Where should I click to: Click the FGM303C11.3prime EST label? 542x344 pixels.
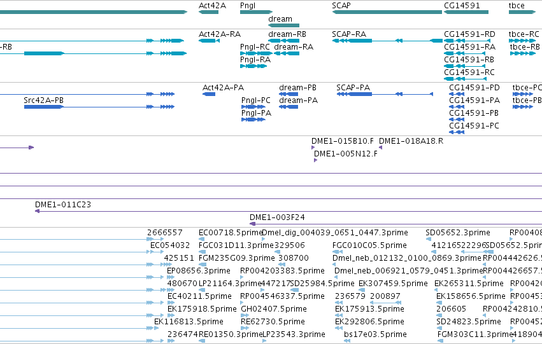tap(475, 335)
